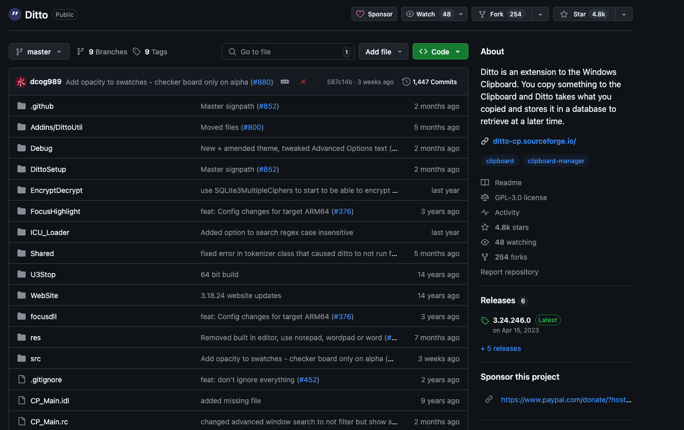
Task: Click the clock icon beside 1,447 Commits
Action: (406, 82)
